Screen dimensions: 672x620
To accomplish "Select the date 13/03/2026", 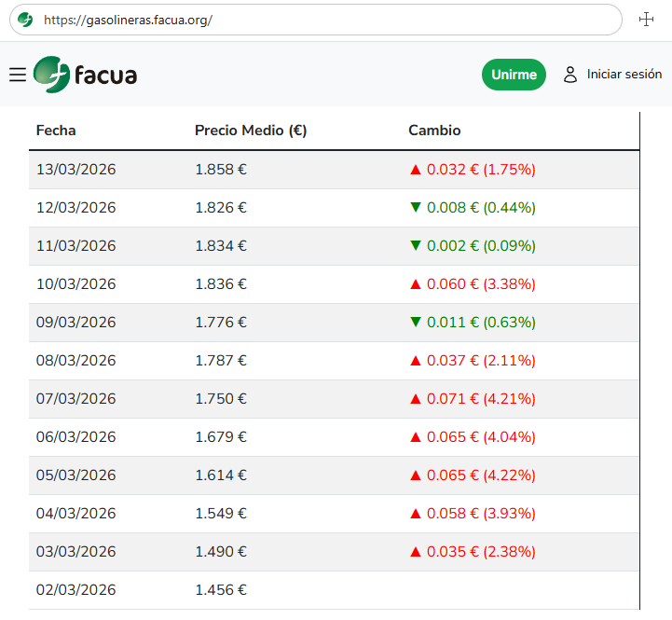I will tap(75, 170).
